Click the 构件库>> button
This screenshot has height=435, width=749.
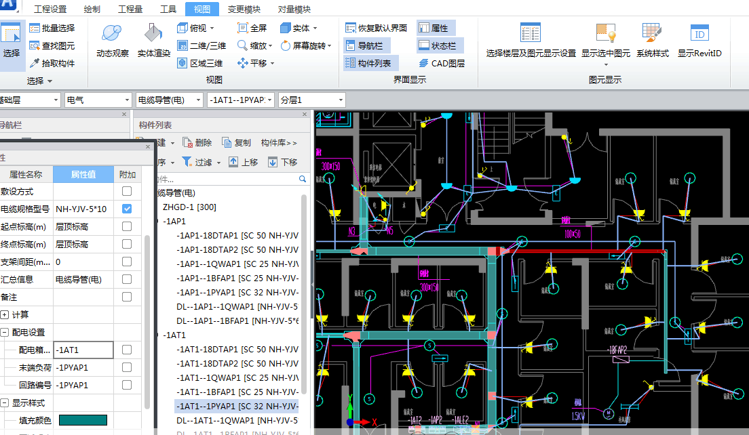pos(279,142)
